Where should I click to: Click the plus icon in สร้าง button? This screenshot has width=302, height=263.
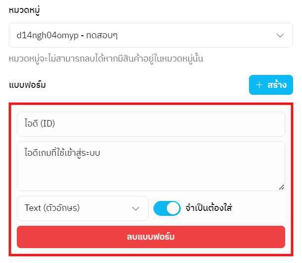pos(259,85)
